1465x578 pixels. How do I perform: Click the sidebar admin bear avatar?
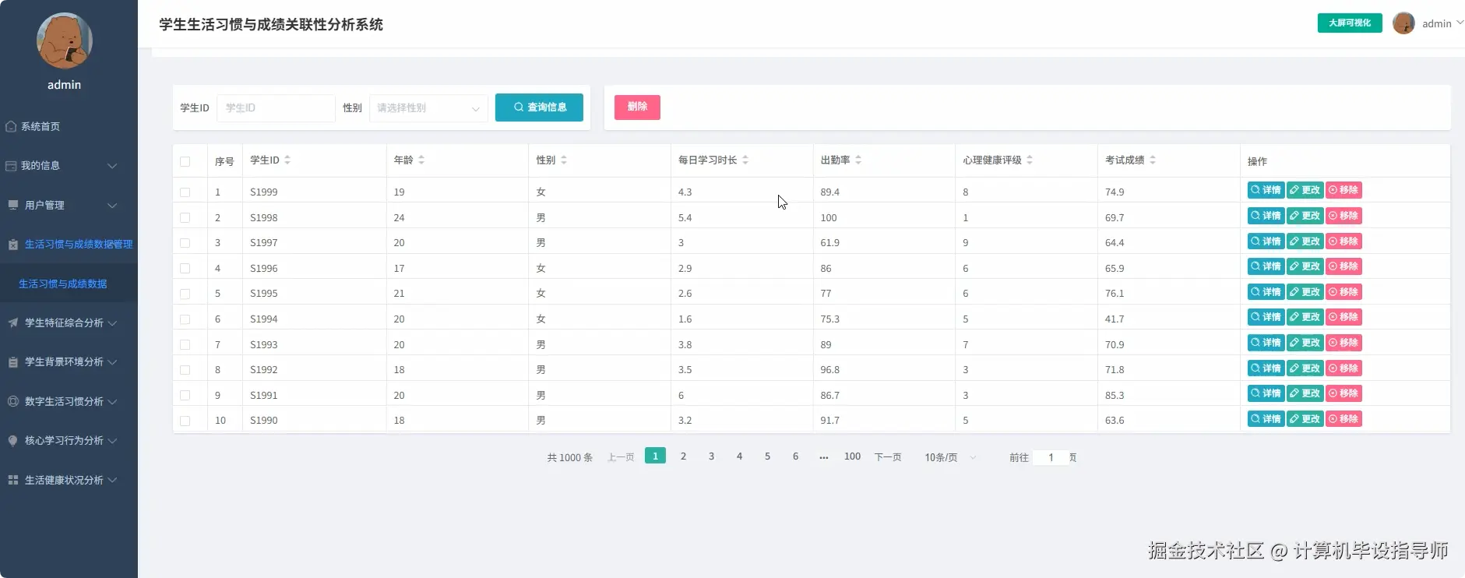(x=65, y=41)
